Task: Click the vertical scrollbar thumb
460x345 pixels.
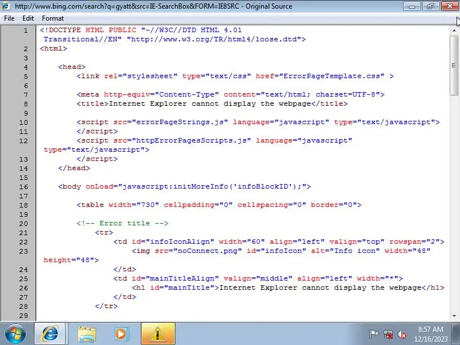Action: [x=454, y=66]
